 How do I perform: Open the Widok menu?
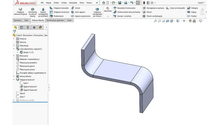click(x=56, y=3)
